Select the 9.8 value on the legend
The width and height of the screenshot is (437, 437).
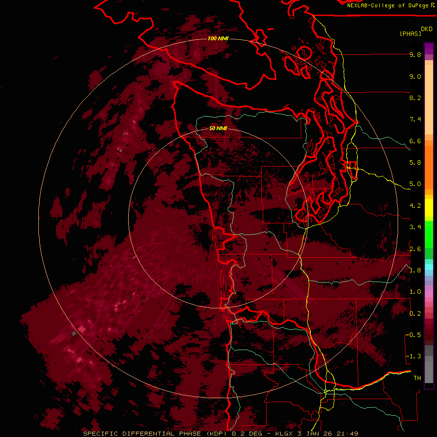pyautogui.click(x=415, y=54)
